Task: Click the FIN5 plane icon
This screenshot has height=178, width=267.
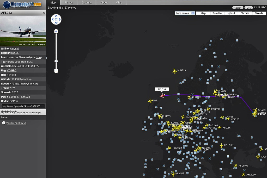Action: pos(150,101)
